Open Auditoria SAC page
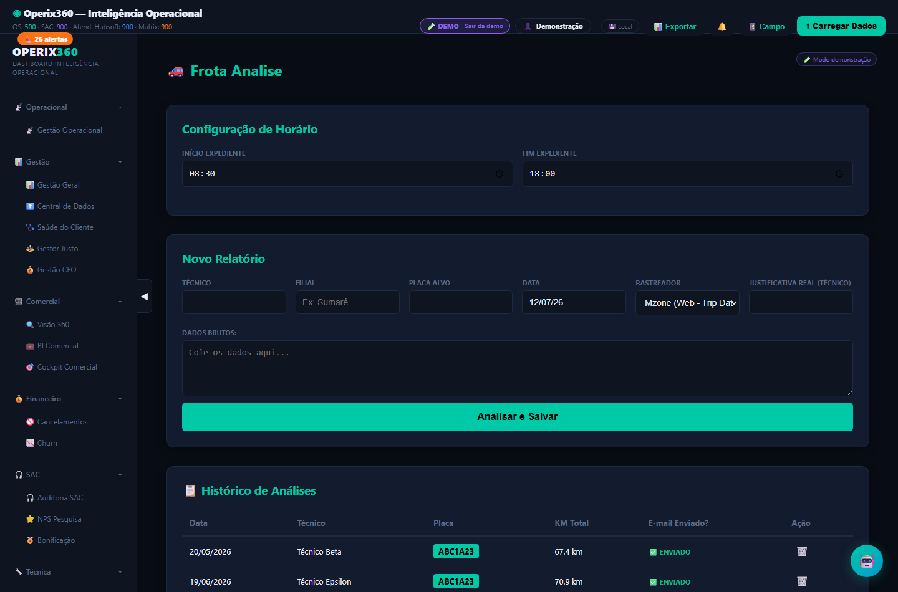 (x=60, y=498)
